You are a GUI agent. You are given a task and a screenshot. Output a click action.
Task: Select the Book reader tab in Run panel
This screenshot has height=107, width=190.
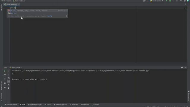16,67
